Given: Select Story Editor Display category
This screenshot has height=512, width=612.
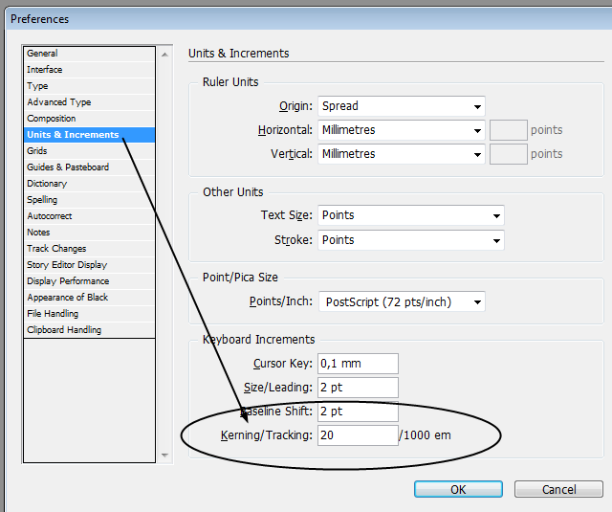Looking at the screenshot, I should (x=89, y=265).
